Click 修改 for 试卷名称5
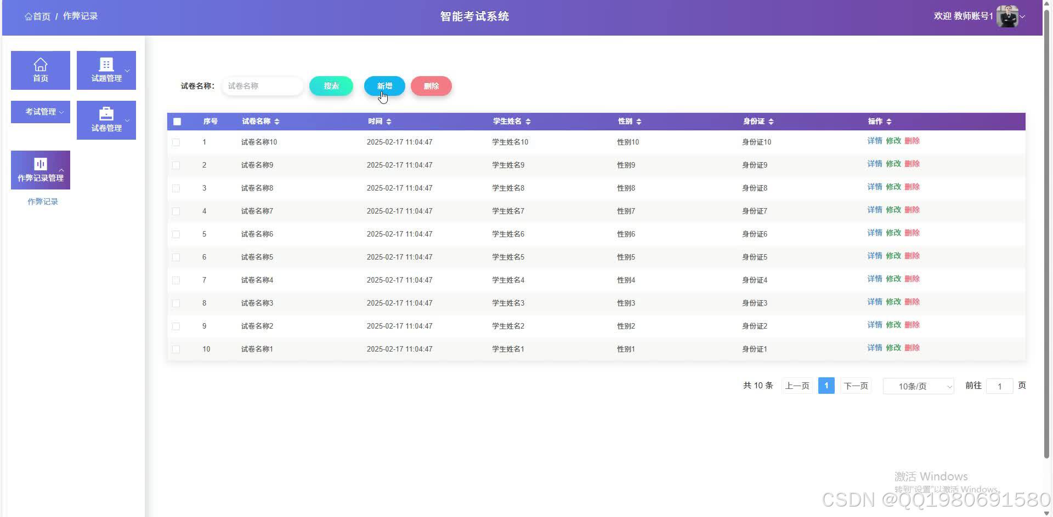The width and height of the screenshot is (1053, 517). point(893,256)
